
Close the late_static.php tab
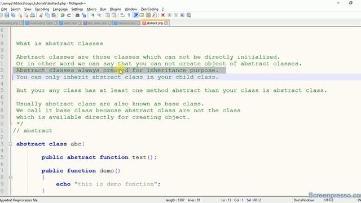pos(109,23)
